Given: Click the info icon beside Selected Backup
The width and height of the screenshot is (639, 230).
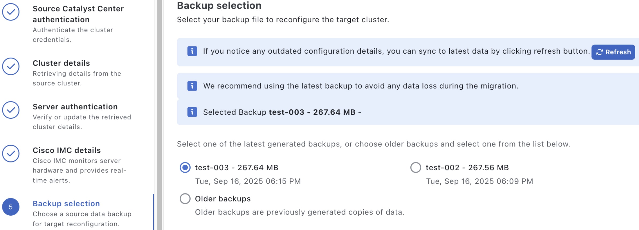Looking at the screenshot, I should [192, 112].
